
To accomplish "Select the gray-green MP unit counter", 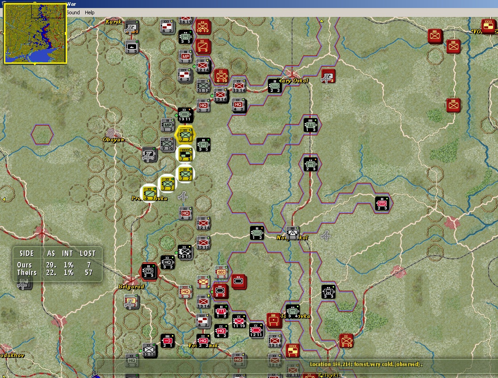I will point(167,125).
